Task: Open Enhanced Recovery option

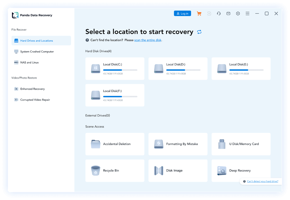Action: point(32,89)
